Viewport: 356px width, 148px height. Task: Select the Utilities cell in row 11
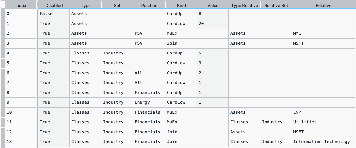pyautogui.click(x=324, y=122)
